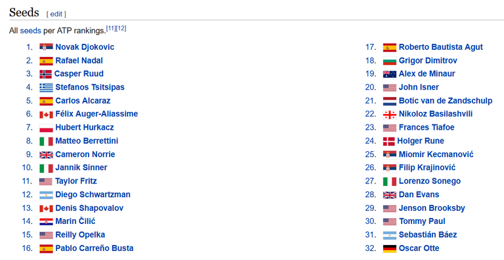Open Carlos Alcaraz's player page
504x260 pixels.
click(83, 101)
